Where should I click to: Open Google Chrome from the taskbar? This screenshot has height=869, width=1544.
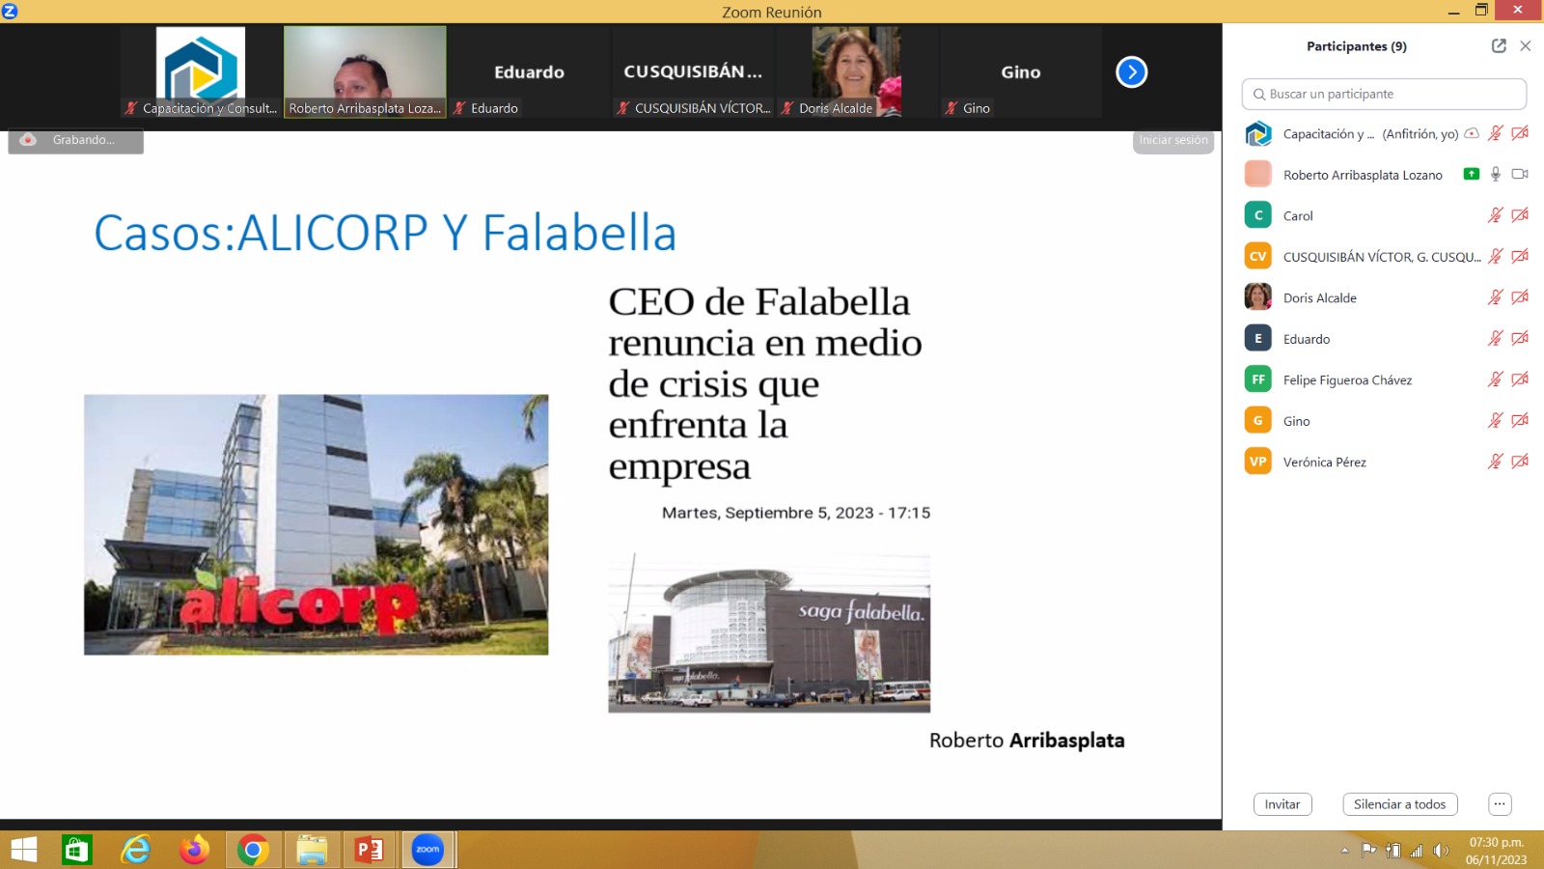[x=253, y=850]
